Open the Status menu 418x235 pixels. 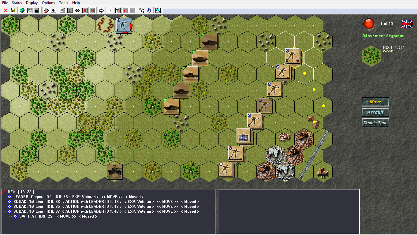(17, 3)
